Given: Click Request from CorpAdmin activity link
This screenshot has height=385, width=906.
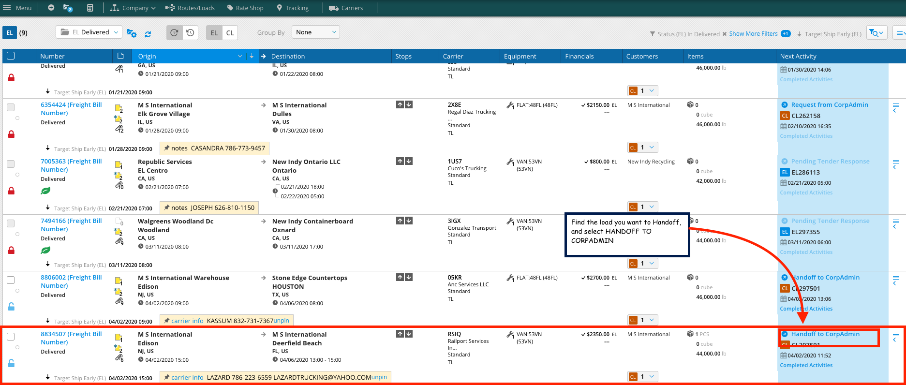Looking at the screenshot, I should coord(830,104).
